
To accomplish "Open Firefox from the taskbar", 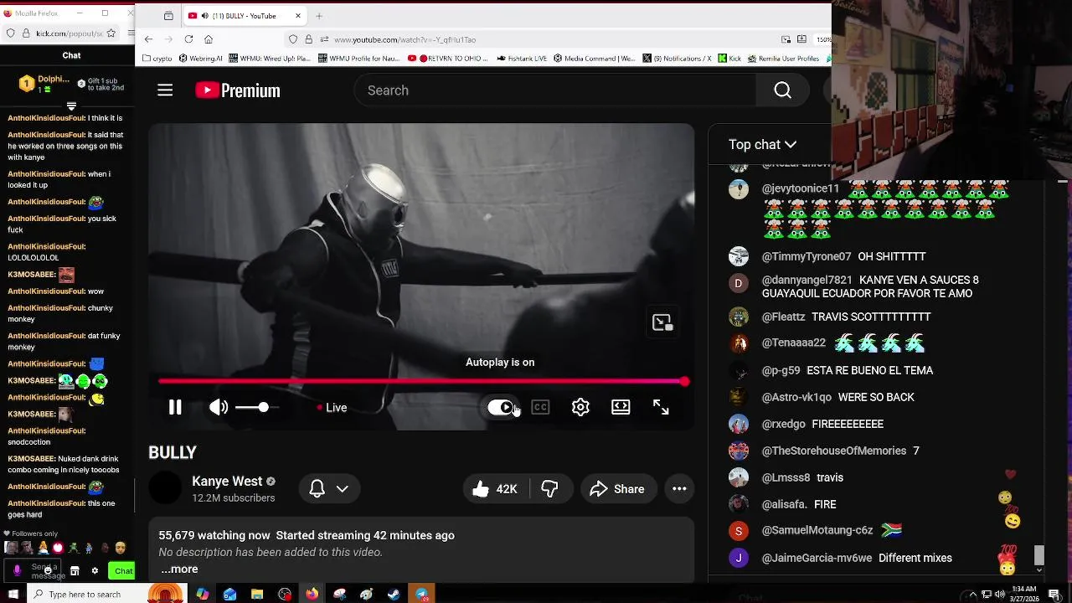I will (x=312, y=594).
